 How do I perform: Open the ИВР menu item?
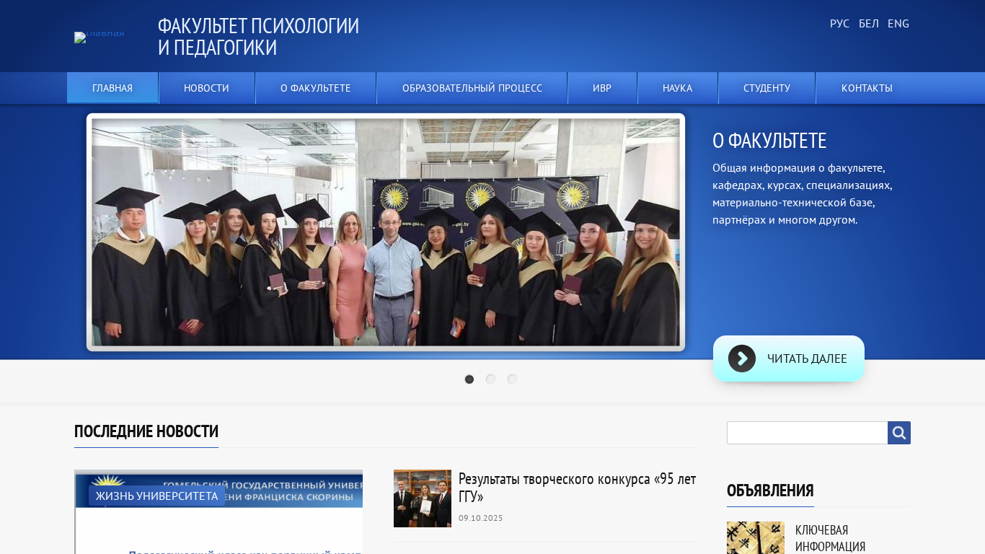602,88
